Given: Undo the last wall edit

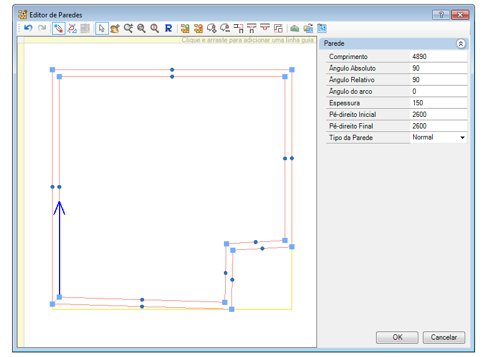Looking at the screenshot, I should click(28, 28).
